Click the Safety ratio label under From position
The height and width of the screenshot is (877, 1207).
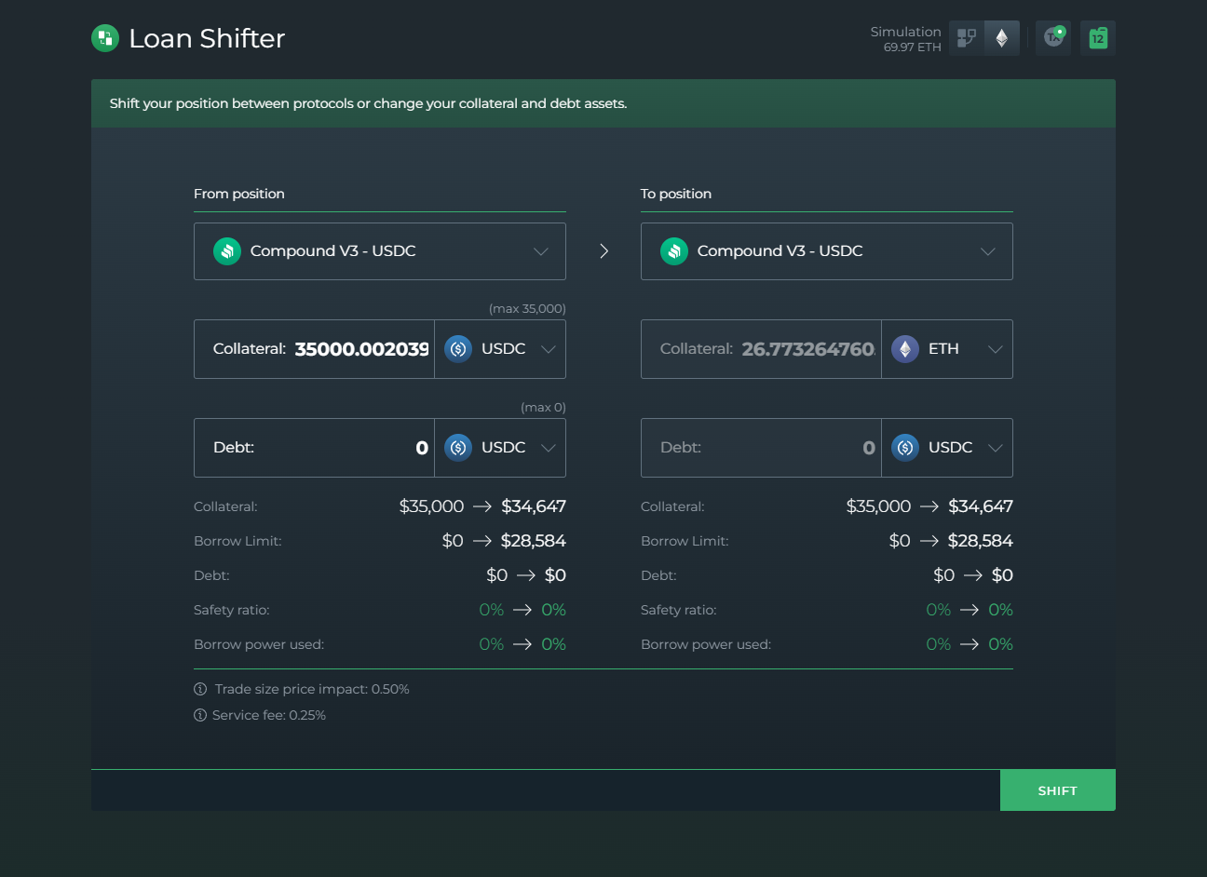[x=232, y=610]
